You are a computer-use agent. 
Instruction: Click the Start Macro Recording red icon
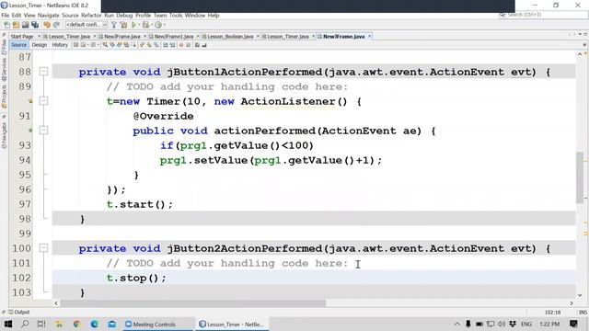[181, 45]
